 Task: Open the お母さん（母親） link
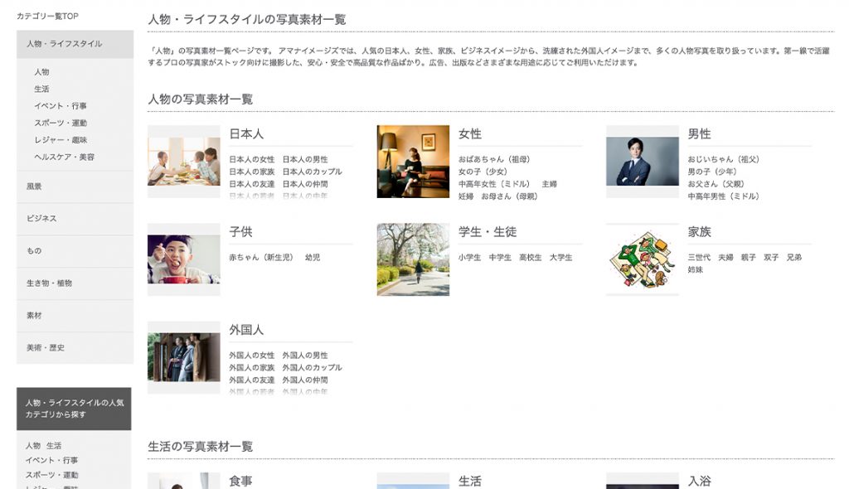(x=510, y=196)
